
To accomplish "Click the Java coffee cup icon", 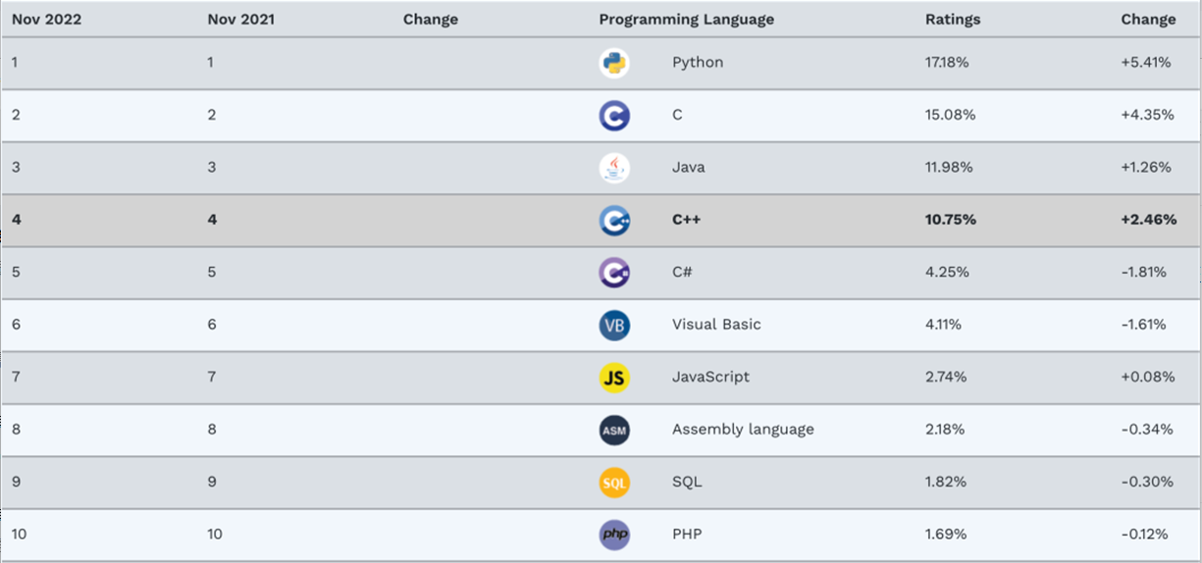I will click(x=614, y=168).
